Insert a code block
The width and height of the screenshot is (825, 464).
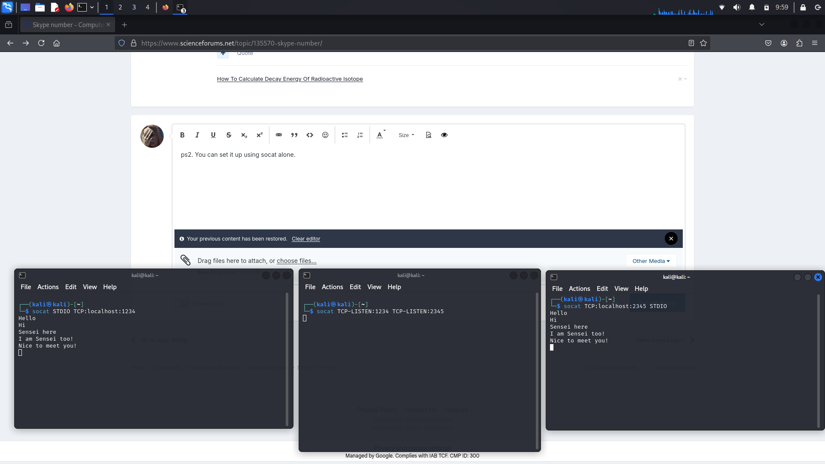click(310, 135)
